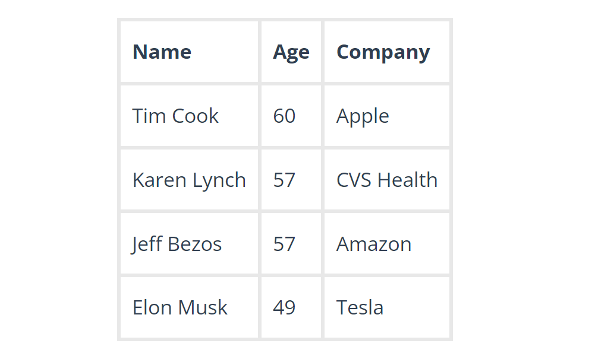Click Jeff Bezos's age value 57
The image size is (595, 356).
[284, 244]
